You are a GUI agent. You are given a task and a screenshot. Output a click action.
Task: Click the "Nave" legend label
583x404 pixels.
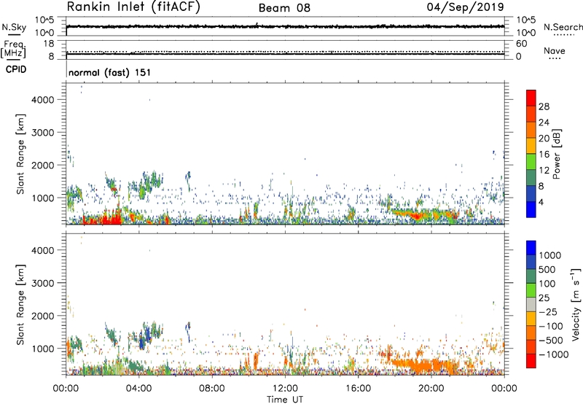coord(555,51)
